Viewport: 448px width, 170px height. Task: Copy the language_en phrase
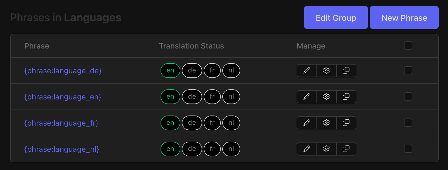pyautogui.click(x=346, y=97)
